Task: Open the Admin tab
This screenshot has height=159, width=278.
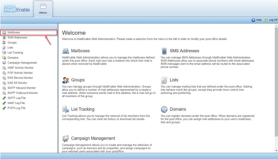Action: pyautogui.click(x=43, y=9)
